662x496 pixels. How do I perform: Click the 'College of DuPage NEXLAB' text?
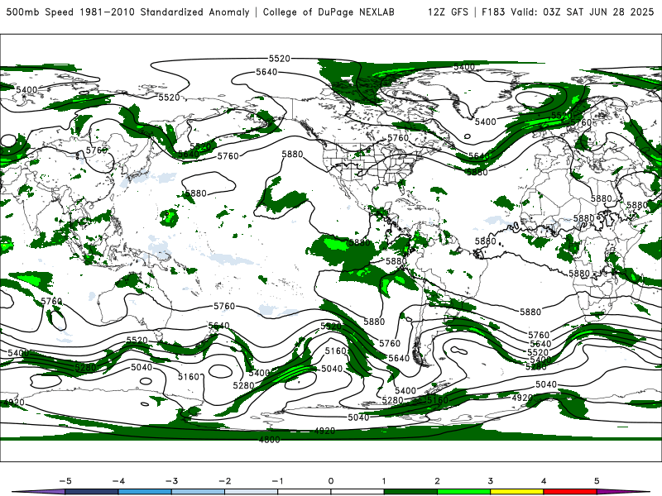coord(329,12)
